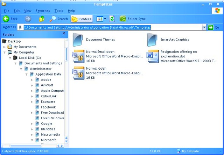Click the folder tree vertical scrollbar thumb
Viewport: 224px width, 155px height.
pyautogui.click(x=66, y=54)
